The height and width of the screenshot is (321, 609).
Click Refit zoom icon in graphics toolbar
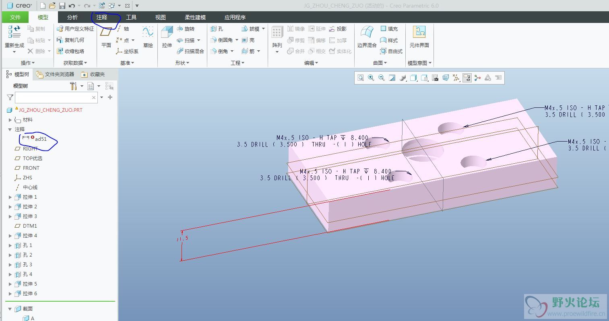pos(361,78)
